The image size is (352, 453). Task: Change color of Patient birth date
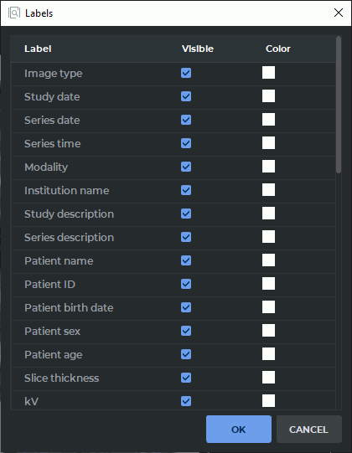[x=268, y=306]
